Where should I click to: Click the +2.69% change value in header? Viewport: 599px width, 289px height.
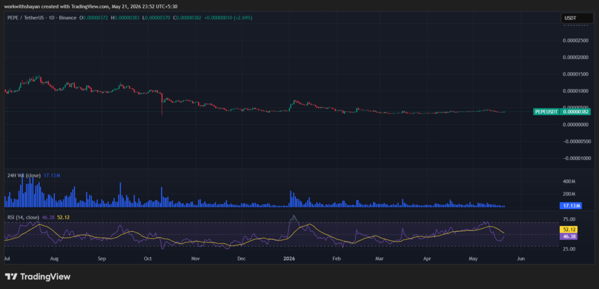(x=244, y=18)
